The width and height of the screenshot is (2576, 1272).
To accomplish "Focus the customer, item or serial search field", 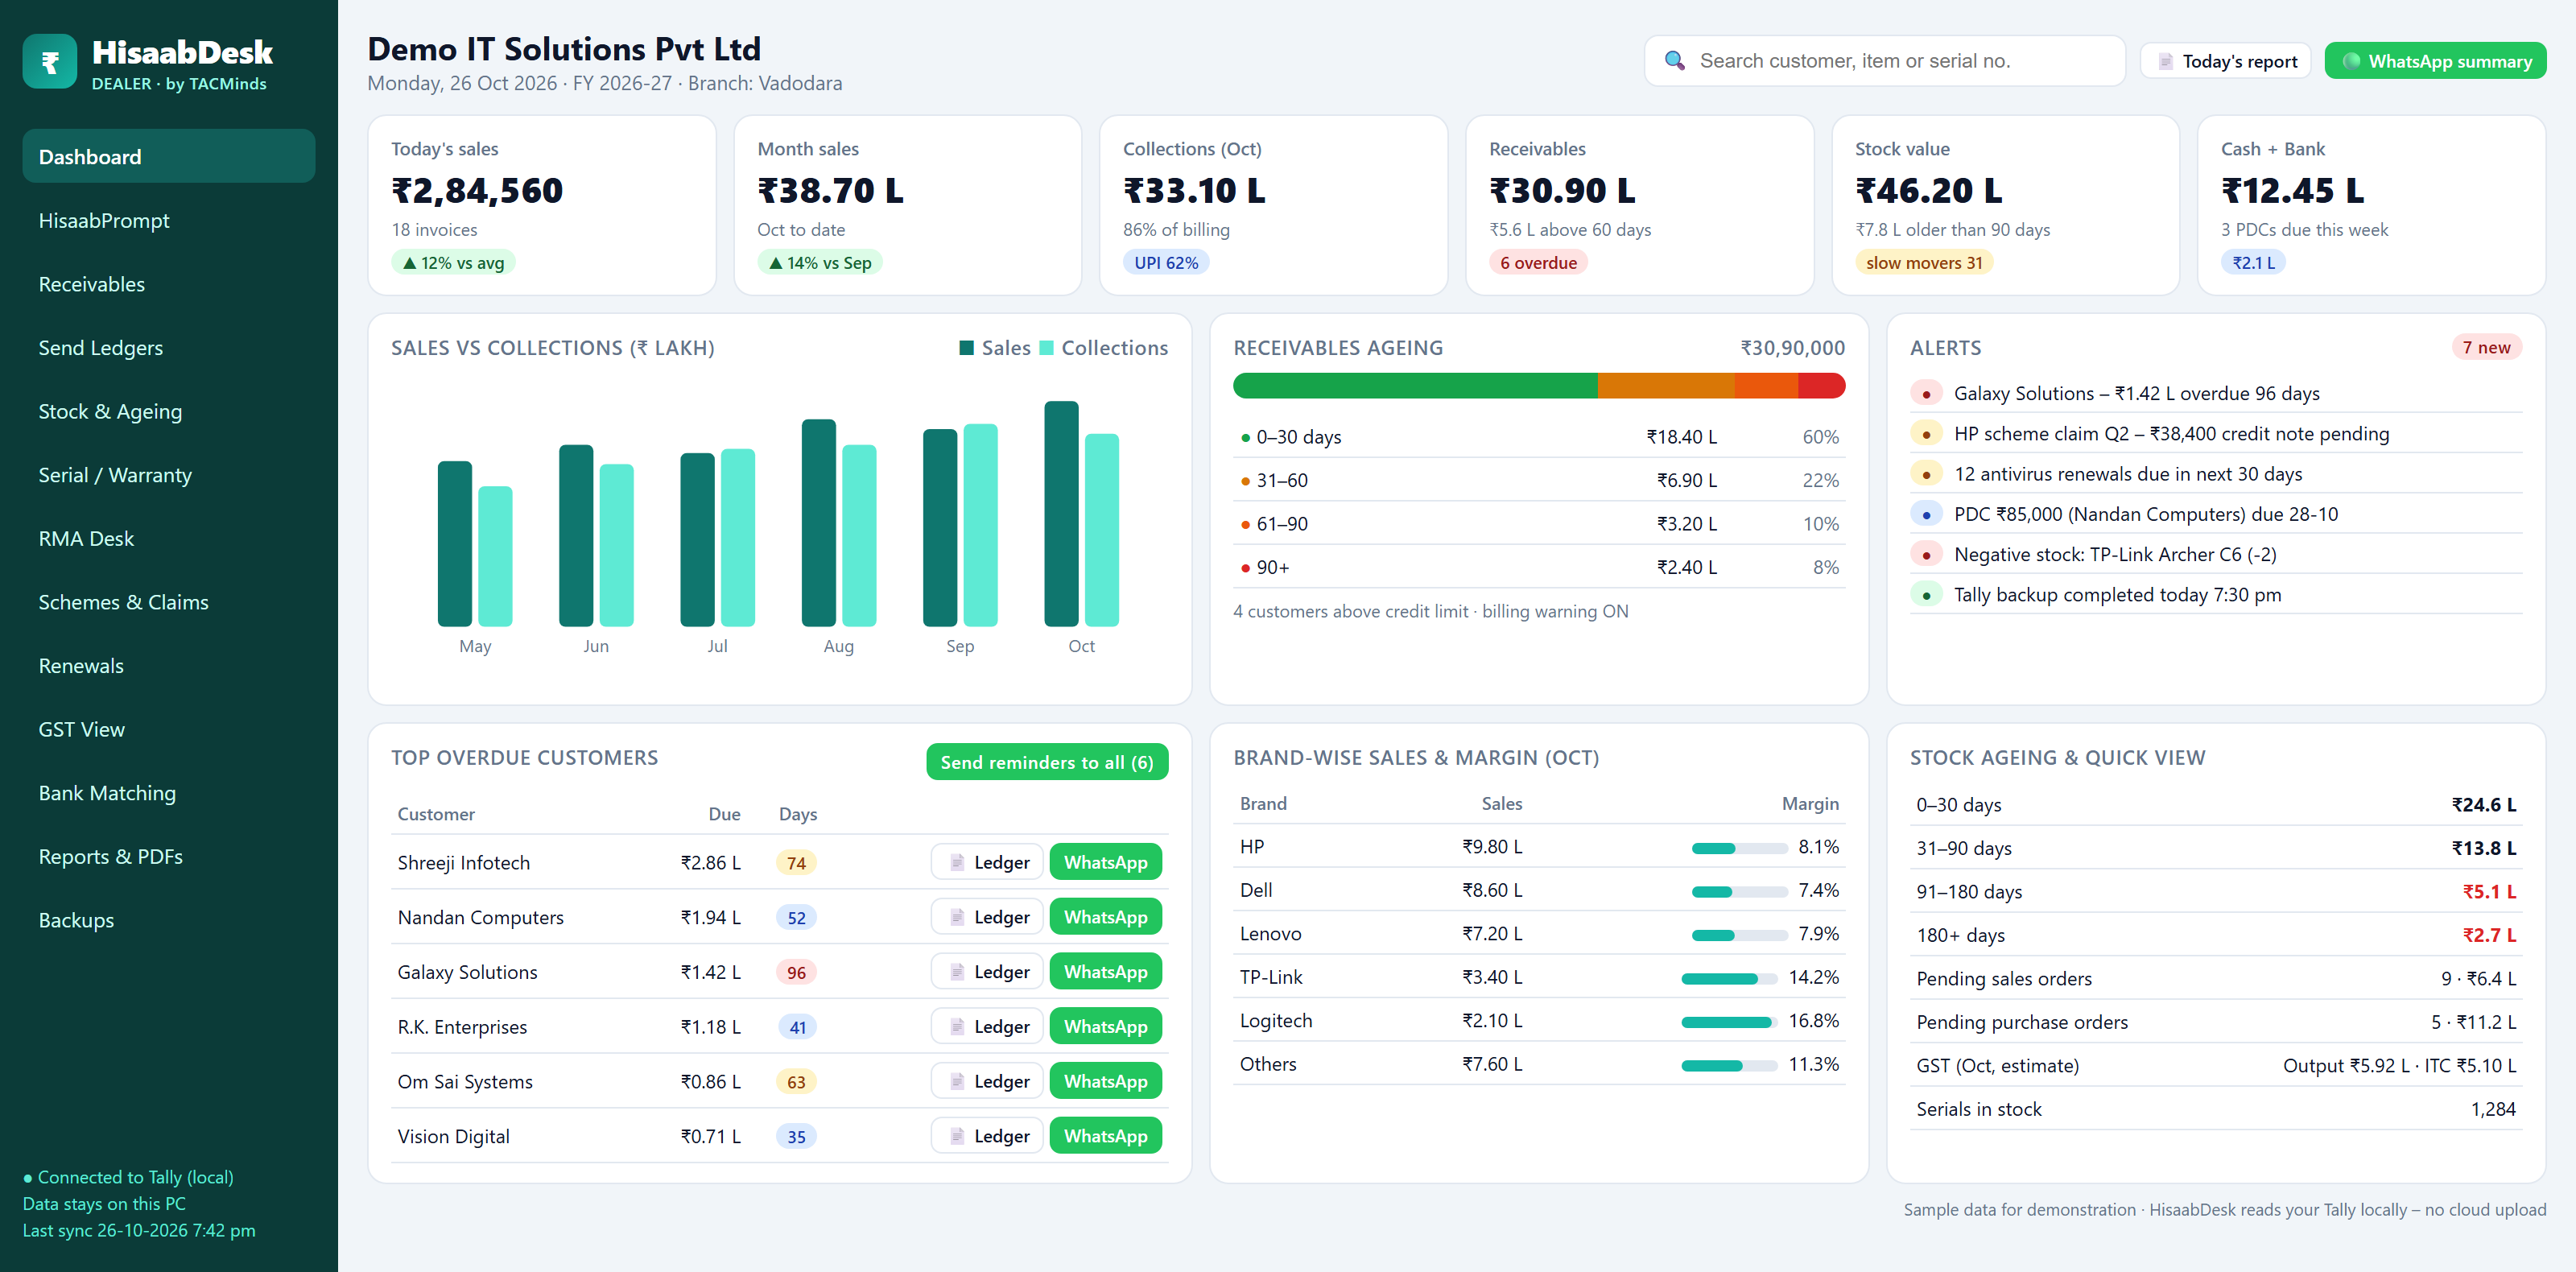I will (1884, 61).
